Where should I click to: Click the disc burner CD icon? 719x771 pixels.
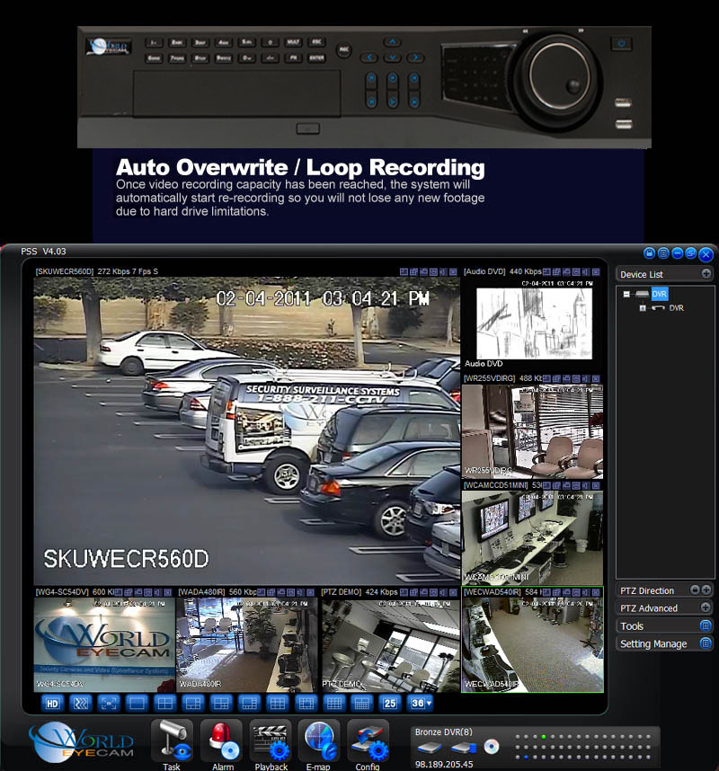click(492, 747)
